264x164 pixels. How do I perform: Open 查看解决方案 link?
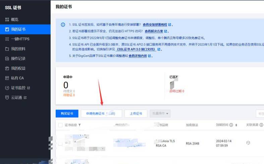coord(154,31)
